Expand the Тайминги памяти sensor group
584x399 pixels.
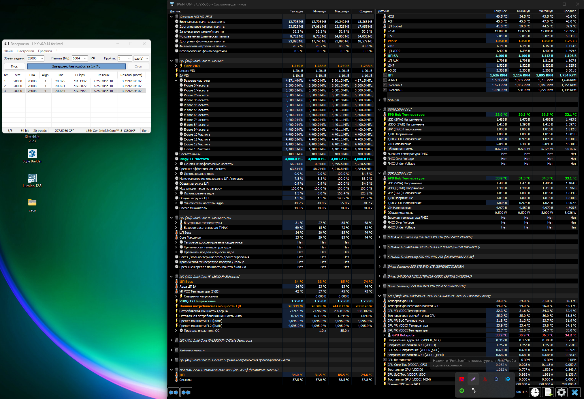point(172,350)
